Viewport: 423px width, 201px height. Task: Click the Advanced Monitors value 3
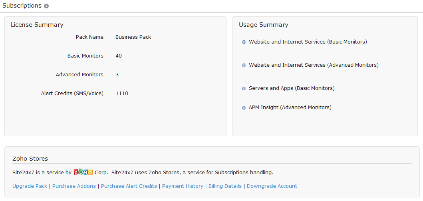click(117, 74)
